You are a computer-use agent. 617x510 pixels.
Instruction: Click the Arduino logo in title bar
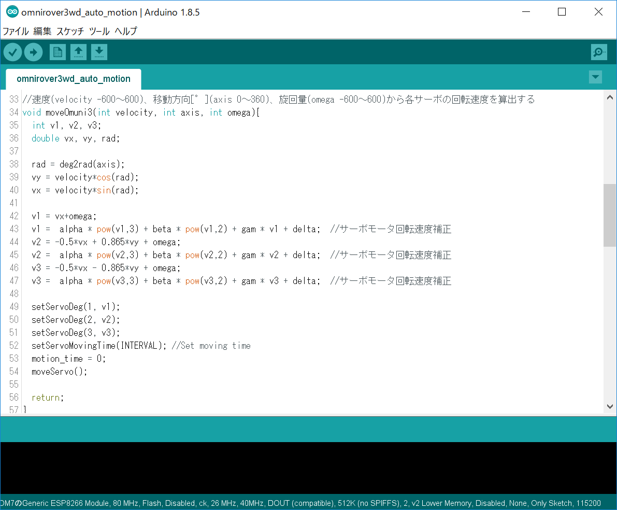coord(12,12)
